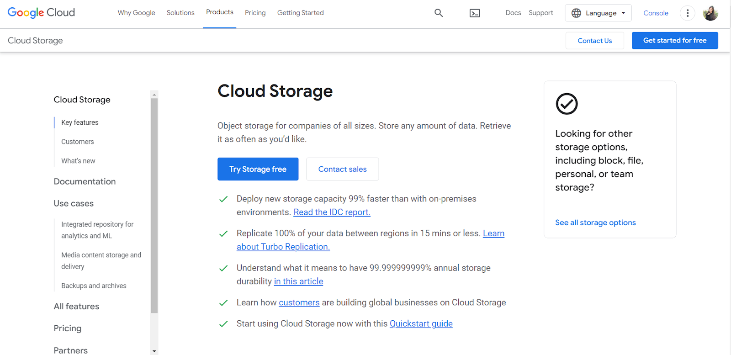Viewport: 731px width, 355px height.
Task: Go to the Console
Action: tap(656, 13)
